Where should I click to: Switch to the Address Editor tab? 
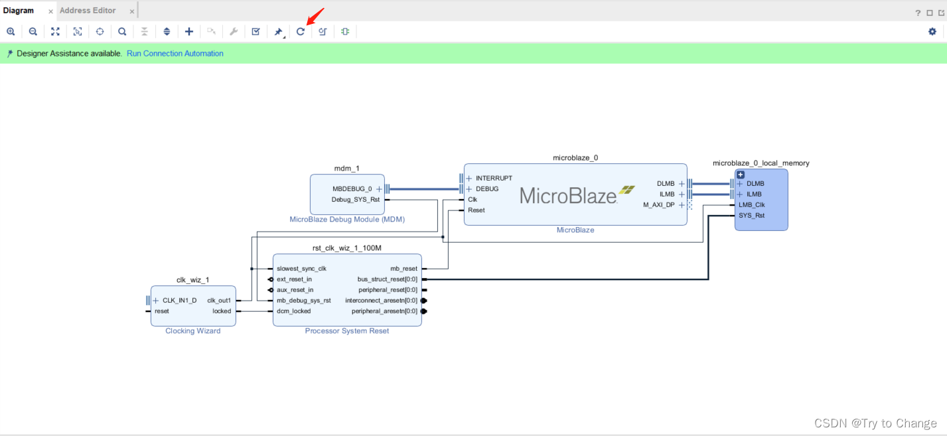pyautogui.click(x=88, y=10)
